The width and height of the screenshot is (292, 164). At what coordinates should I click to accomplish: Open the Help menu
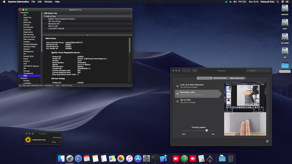(57, 2)
